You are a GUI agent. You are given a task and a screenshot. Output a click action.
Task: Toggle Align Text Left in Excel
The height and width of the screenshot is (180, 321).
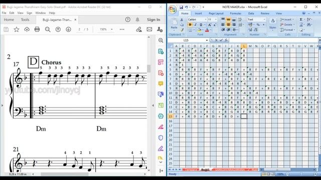[223, 24]
